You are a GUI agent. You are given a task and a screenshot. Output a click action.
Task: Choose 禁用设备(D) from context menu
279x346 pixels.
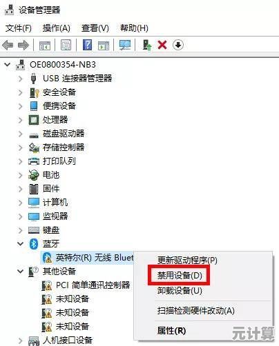pyautogui.click(x=180, y=275)
